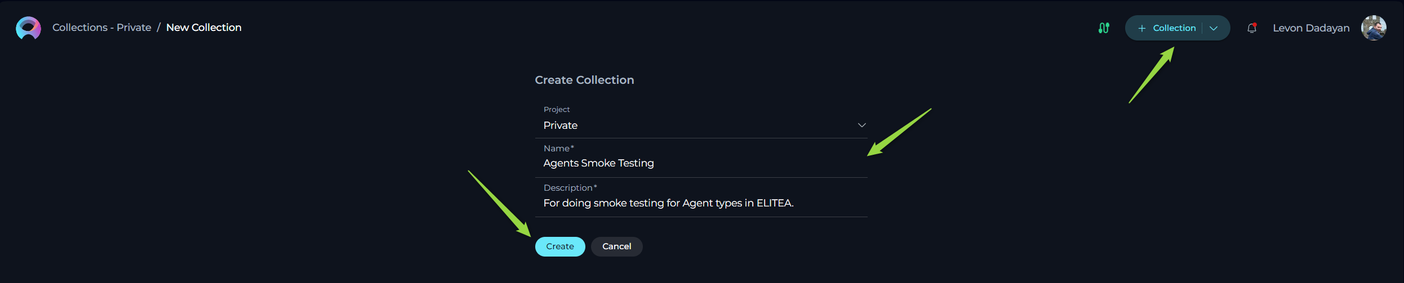Click the 'Description*' field label
Image resolution: width=1404 pixels, height=283 pixels.
[570, 188]
